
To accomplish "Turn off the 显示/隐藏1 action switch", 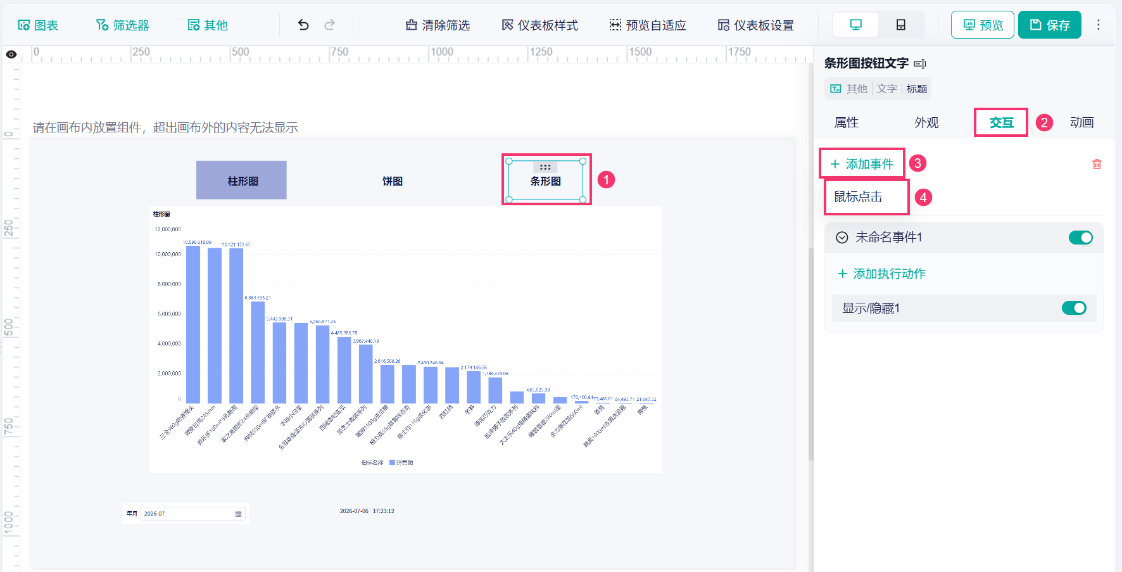I will tap(1074, 308).
